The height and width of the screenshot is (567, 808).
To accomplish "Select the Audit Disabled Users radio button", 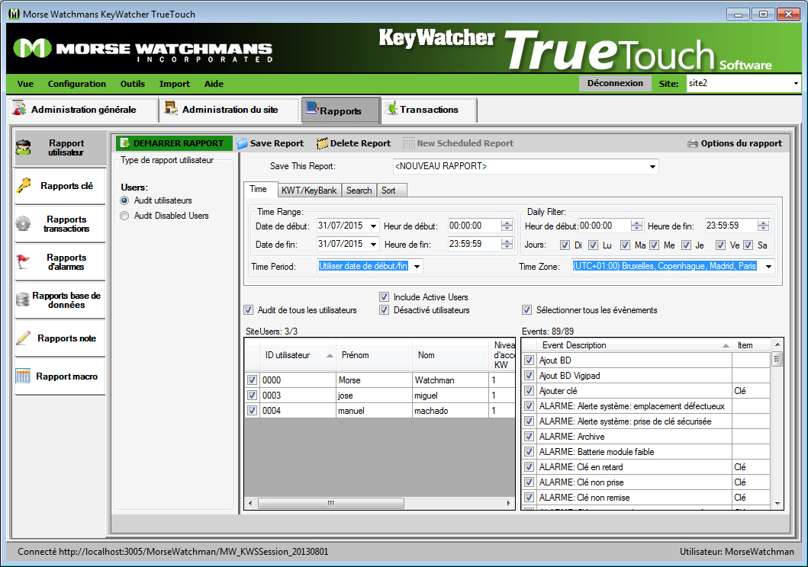I will [x=125, y=216].
